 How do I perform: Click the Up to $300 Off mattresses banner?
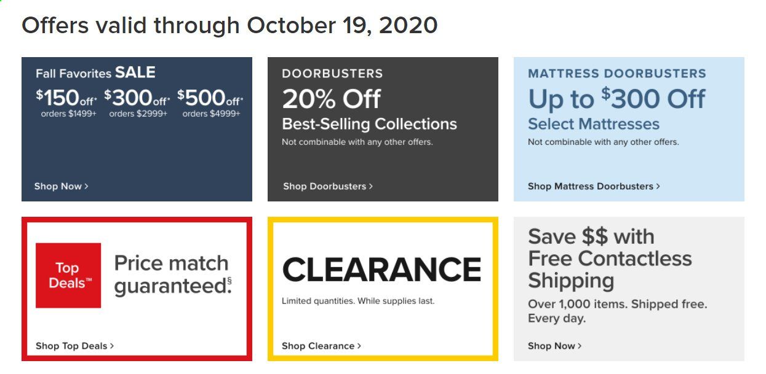tap(629, 129)
